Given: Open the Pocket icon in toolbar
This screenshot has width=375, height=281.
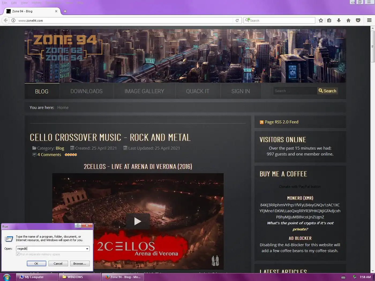Looking at the screenshot, I should coord(358,20).
